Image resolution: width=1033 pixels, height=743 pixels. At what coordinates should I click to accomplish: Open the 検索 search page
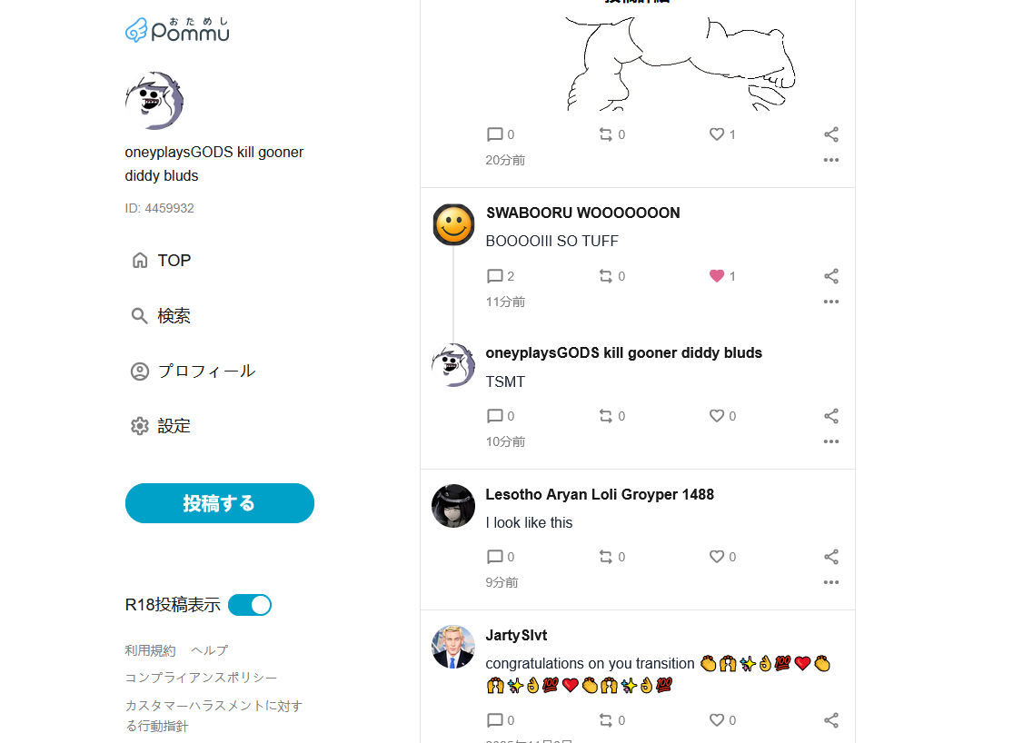[x=162, y=315]
